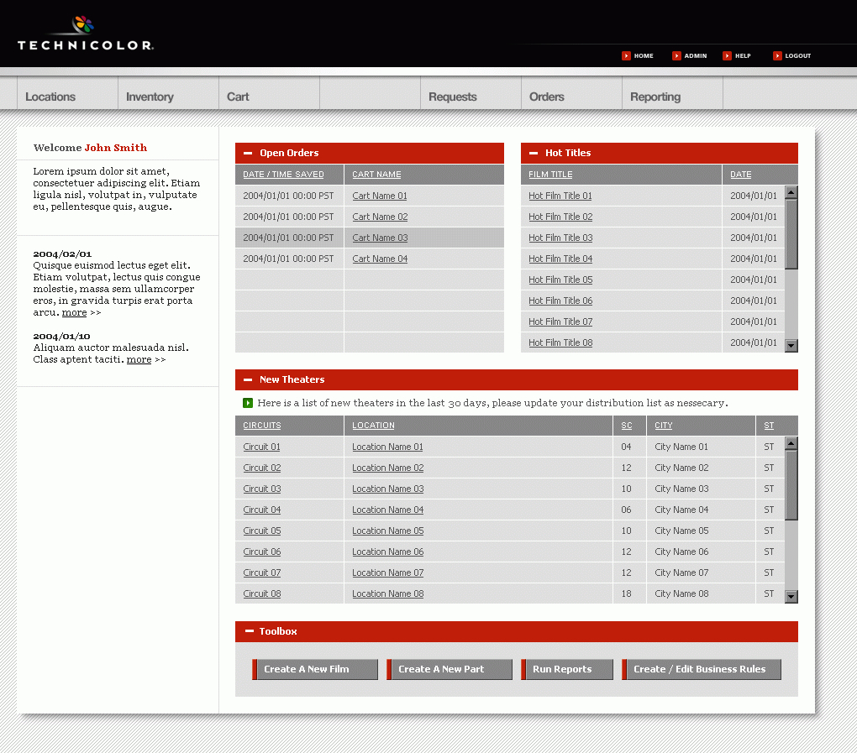
Task: Click SC value 18 for Circuit 08
Action: coord(626,594)
